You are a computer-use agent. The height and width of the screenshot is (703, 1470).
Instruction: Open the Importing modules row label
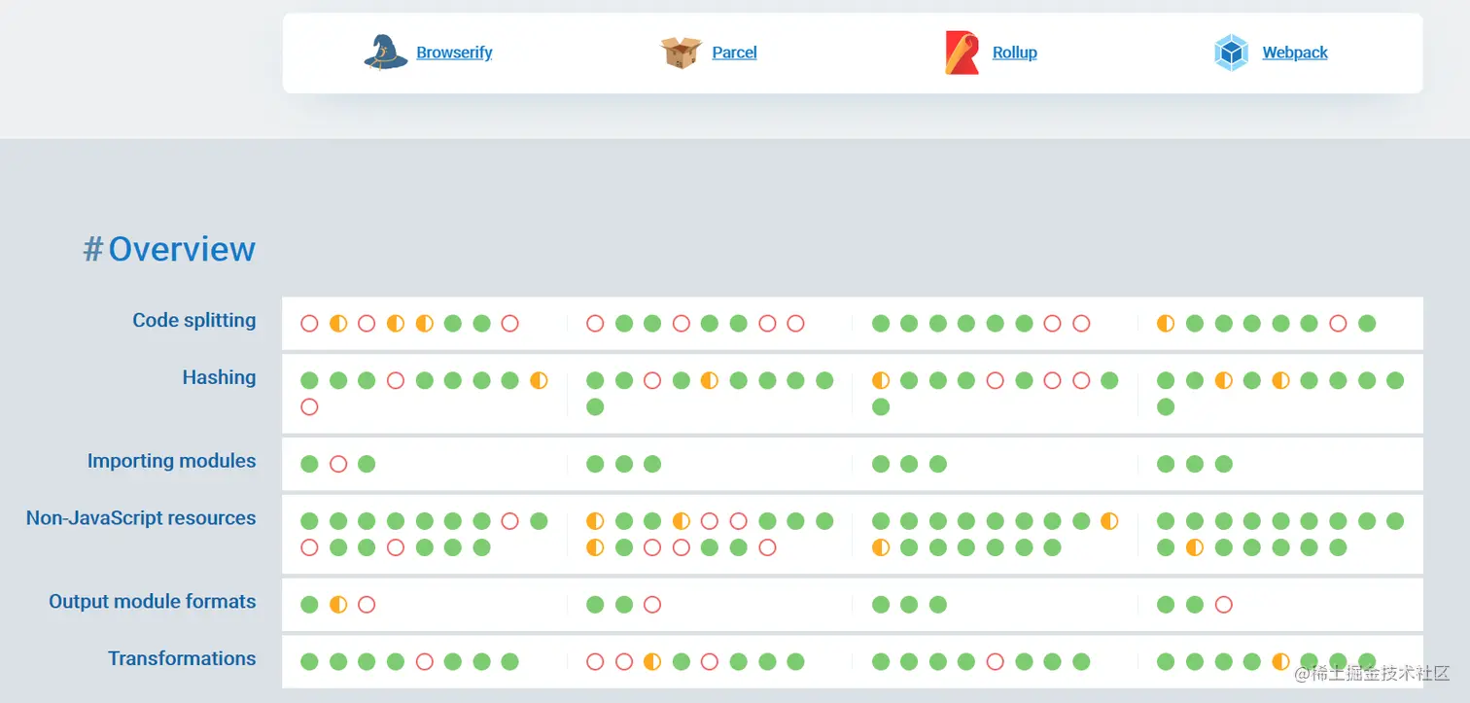[x=172, y=461]
